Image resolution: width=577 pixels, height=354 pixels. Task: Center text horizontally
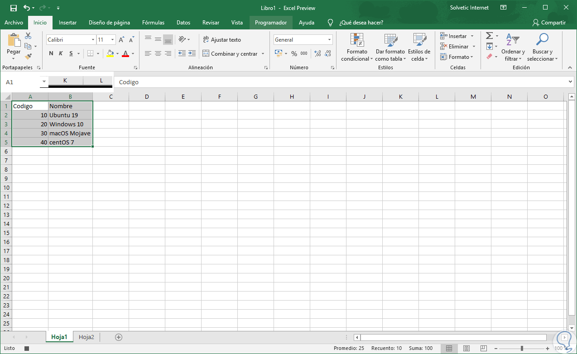[x=158, y=53]
